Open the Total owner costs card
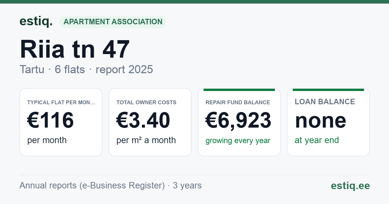389x204 pixels. pos(150,122)
